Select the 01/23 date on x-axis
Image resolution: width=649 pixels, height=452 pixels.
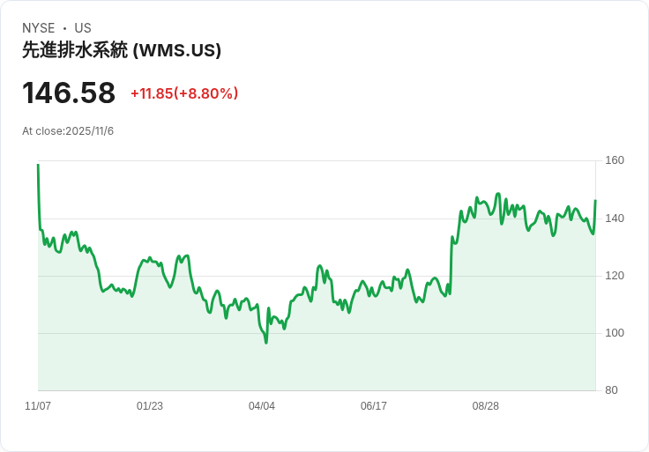pos(150,406)
